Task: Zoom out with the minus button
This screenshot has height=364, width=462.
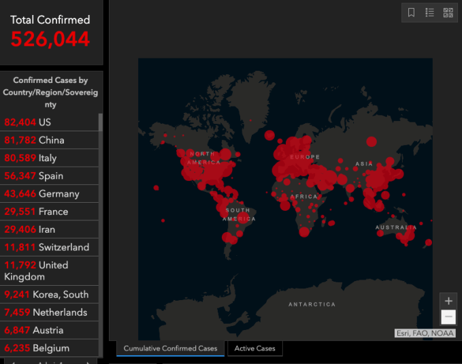Action: [448, 317]
